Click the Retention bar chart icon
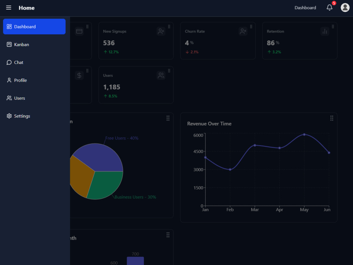Image resolution: width=353 pixels, height=265 pixels. tap(325, 31)
